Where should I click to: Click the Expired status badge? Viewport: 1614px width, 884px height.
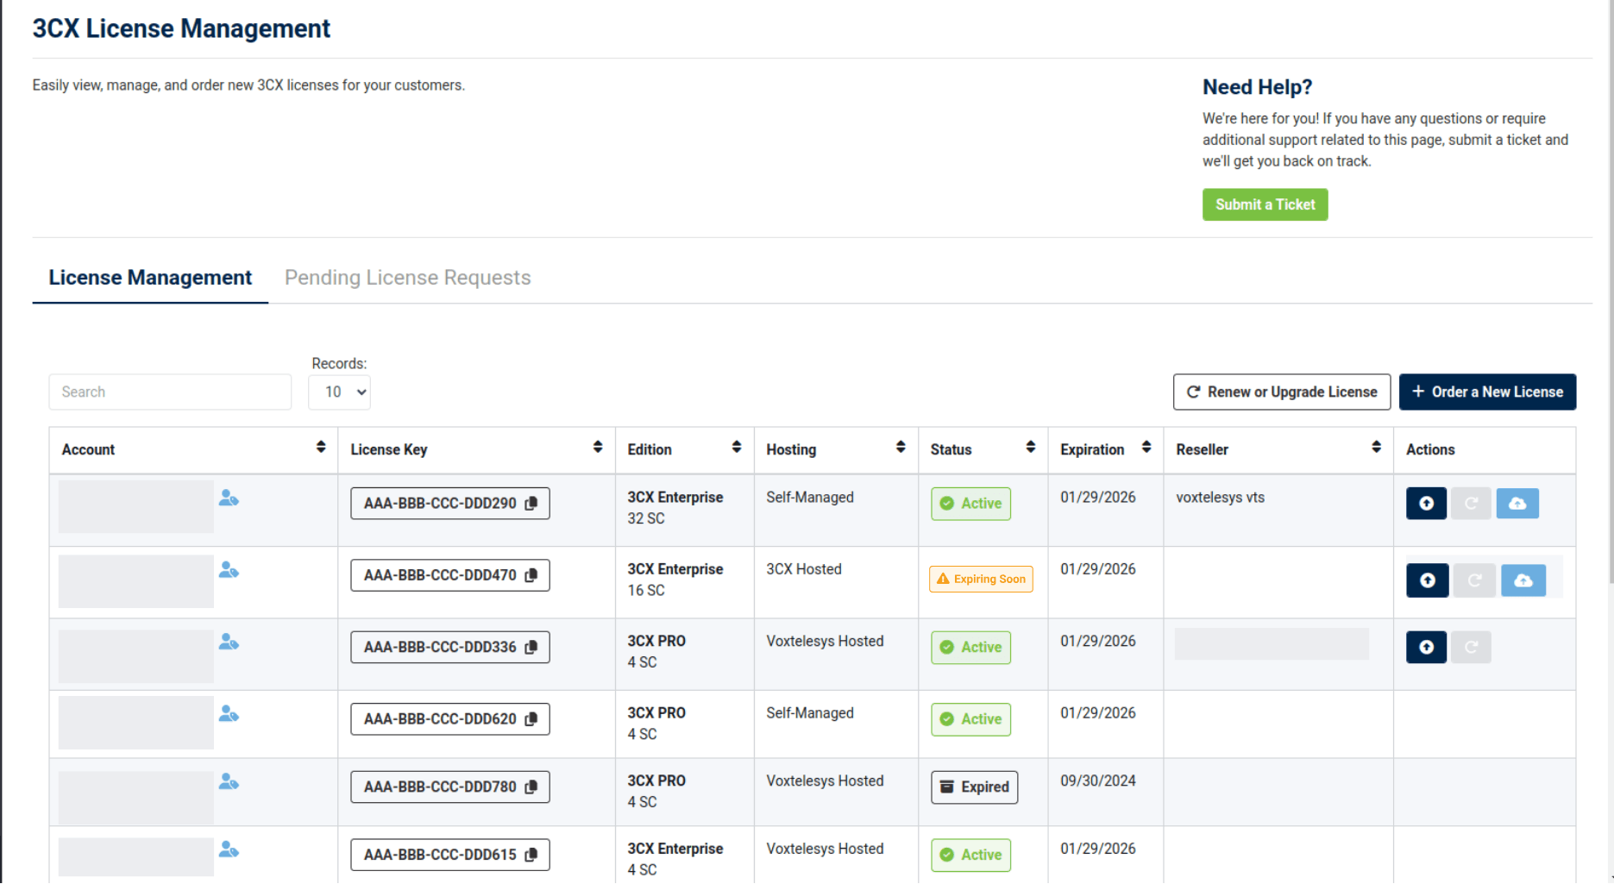pos(974,787)
